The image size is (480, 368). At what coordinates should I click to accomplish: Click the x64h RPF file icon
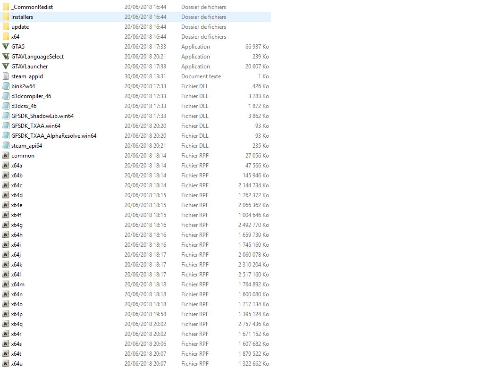pos(6,235)
